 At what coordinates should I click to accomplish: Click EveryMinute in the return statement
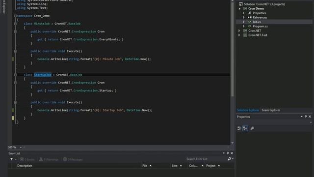pyautogui.click(x=109, y=39)
